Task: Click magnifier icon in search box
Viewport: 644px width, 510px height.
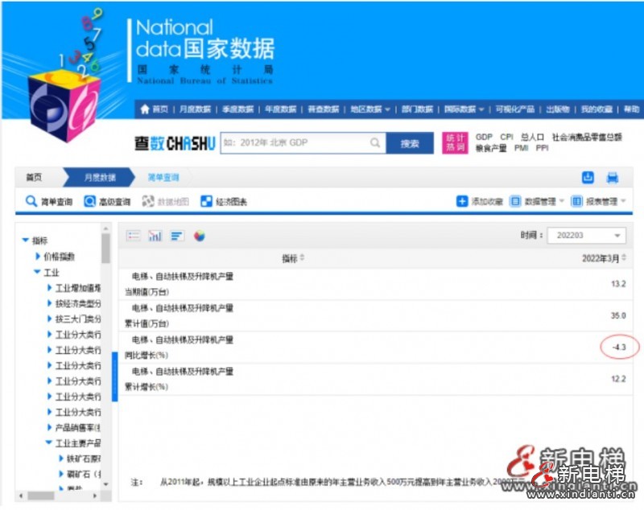Action: click(375, 143)
